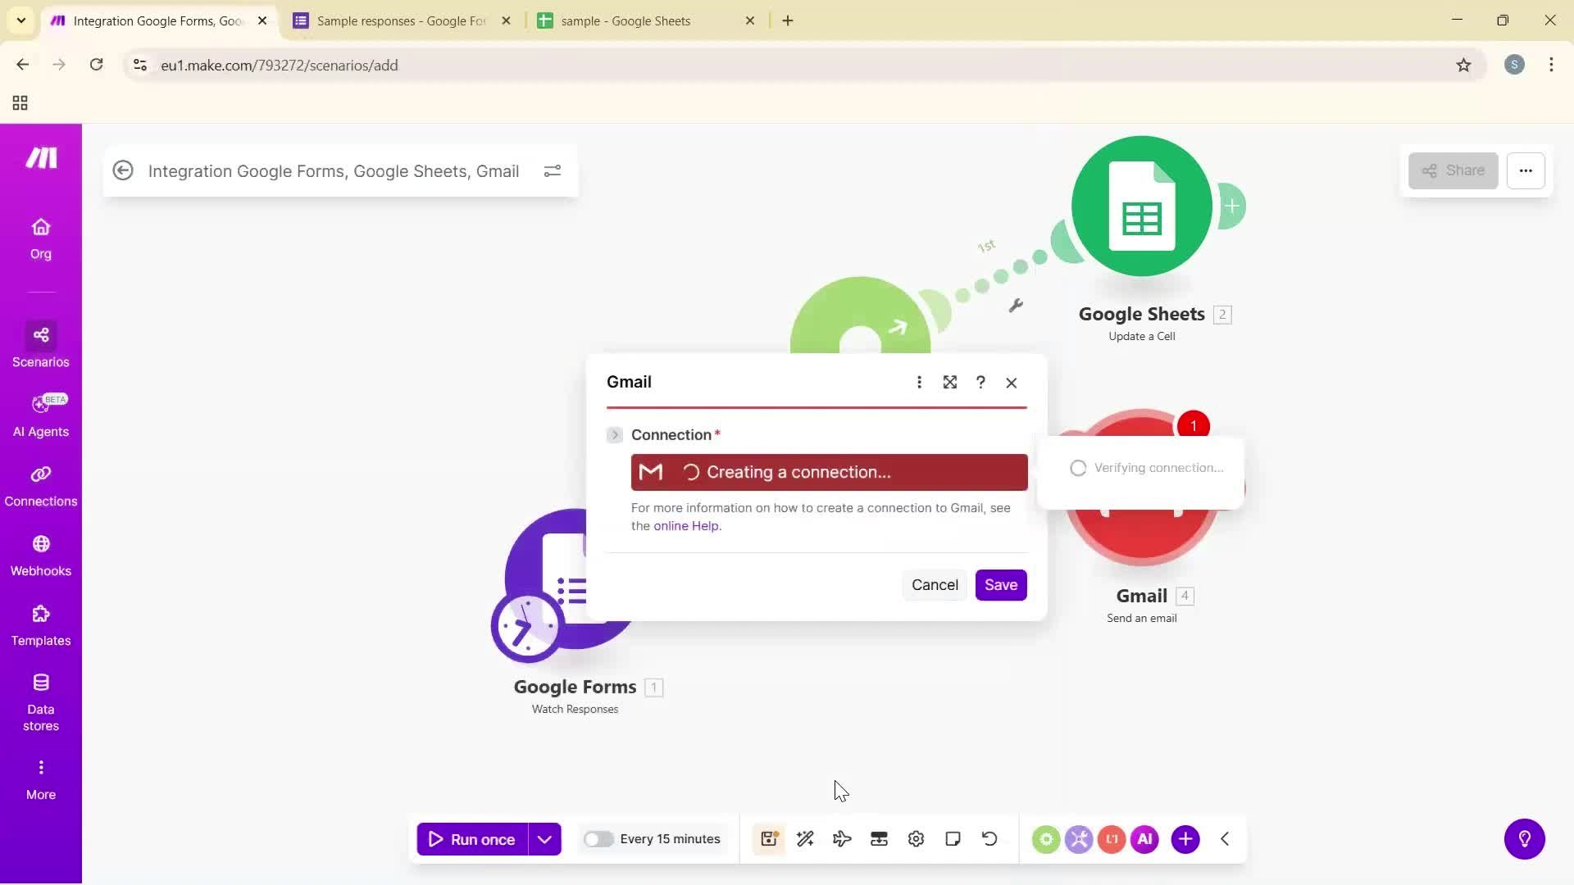Open the online Help link

[x=686, y=525]
